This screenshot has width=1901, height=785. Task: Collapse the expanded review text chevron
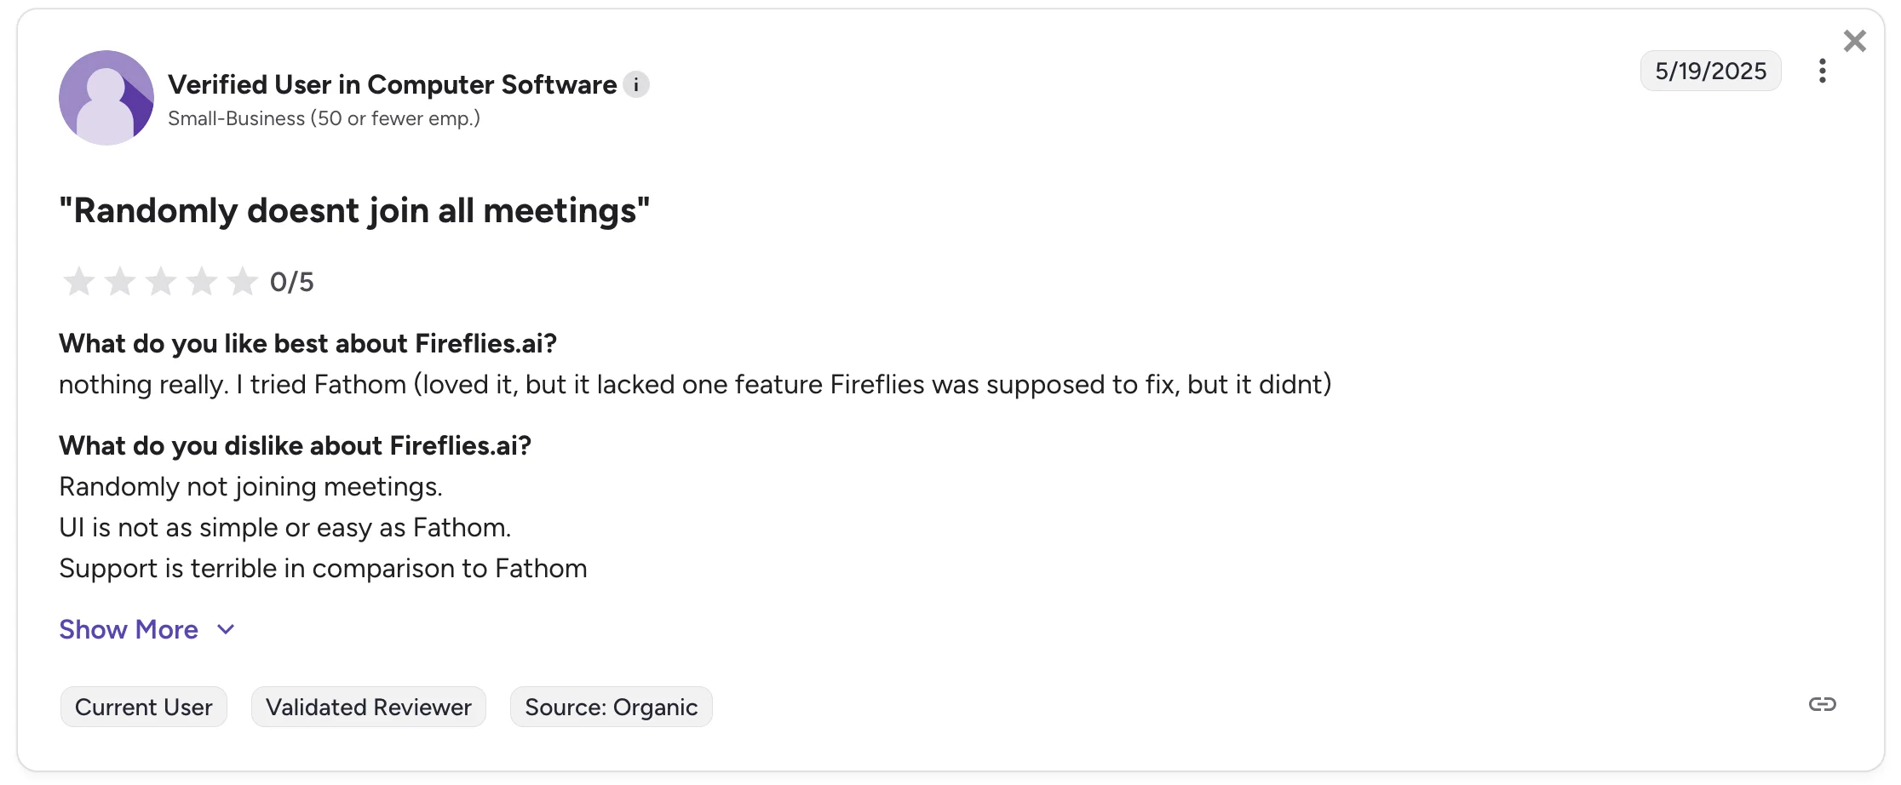pyautogui.click(x=225, y=630)
